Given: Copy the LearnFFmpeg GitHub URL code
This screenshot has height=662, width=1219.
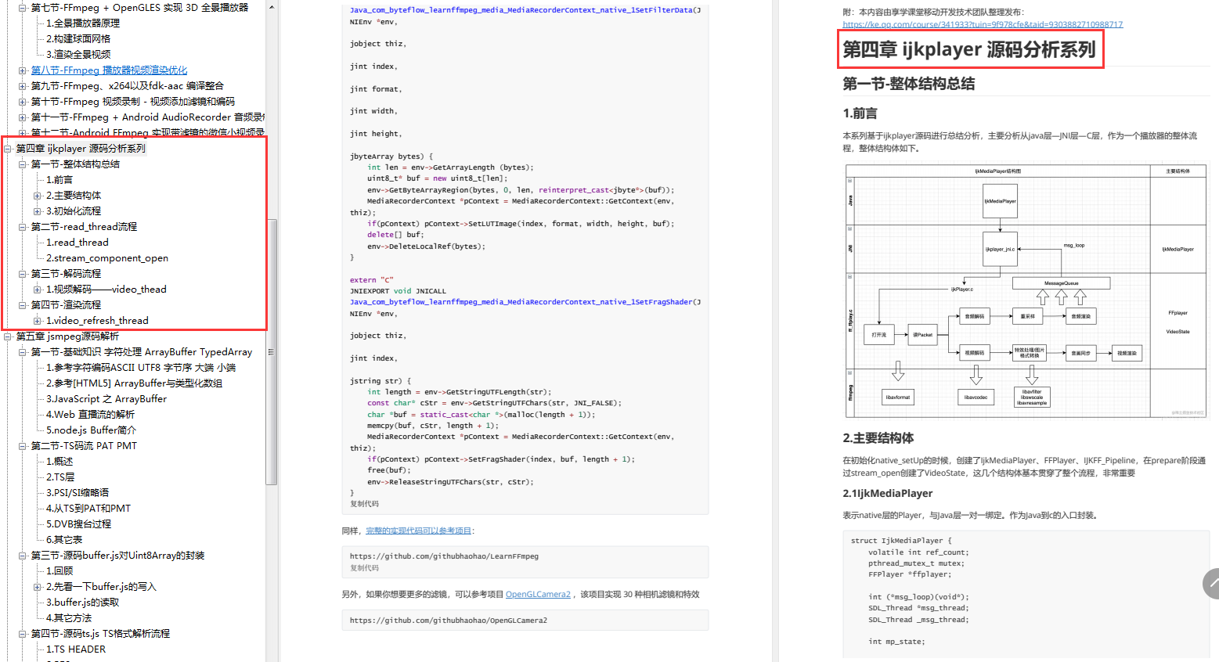Looking at the screenshot, I should [x=364, y=568].
